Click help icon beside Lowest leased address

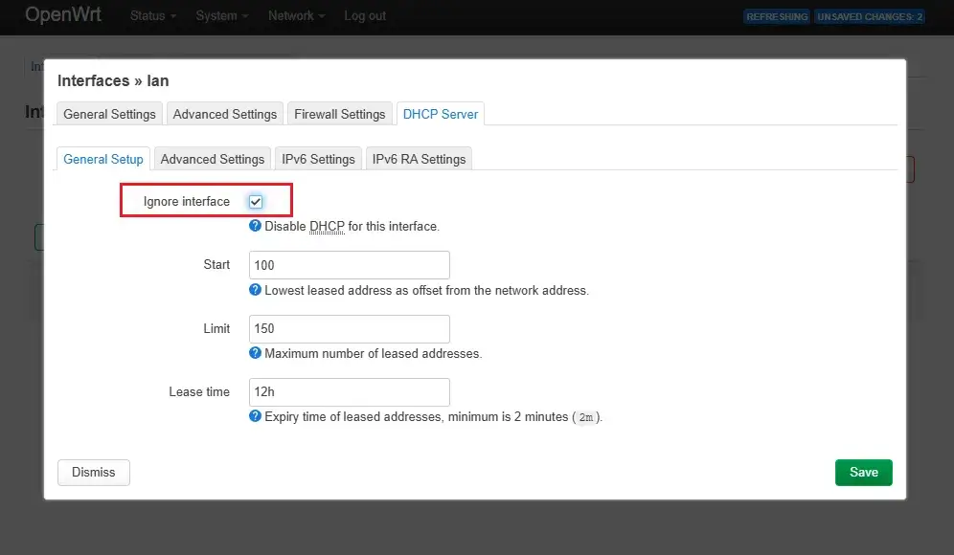pyautogui.click(x=255, y=290)
